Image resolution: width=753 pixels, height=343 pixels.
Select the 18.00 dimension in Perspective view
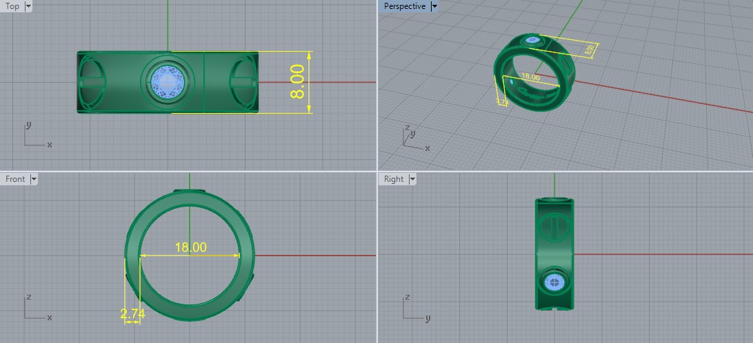tap(530, 76)
